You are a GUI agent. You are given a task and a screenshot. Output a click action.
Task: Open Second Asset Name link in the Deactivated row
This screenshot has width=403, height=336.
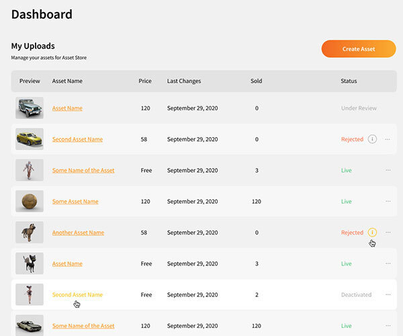pyautogui.click(x=77, y=294)
